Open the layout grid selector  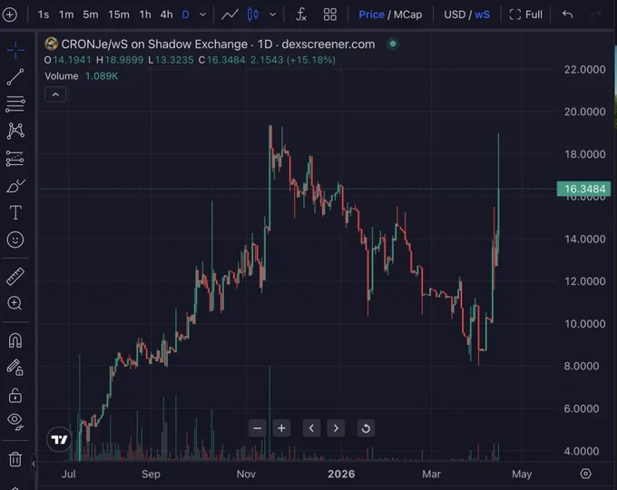click(329, 15)
